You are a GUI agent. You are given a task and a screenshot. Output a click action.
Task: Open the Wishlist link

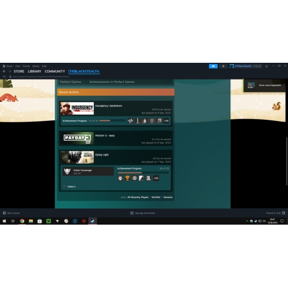point(156,197)
